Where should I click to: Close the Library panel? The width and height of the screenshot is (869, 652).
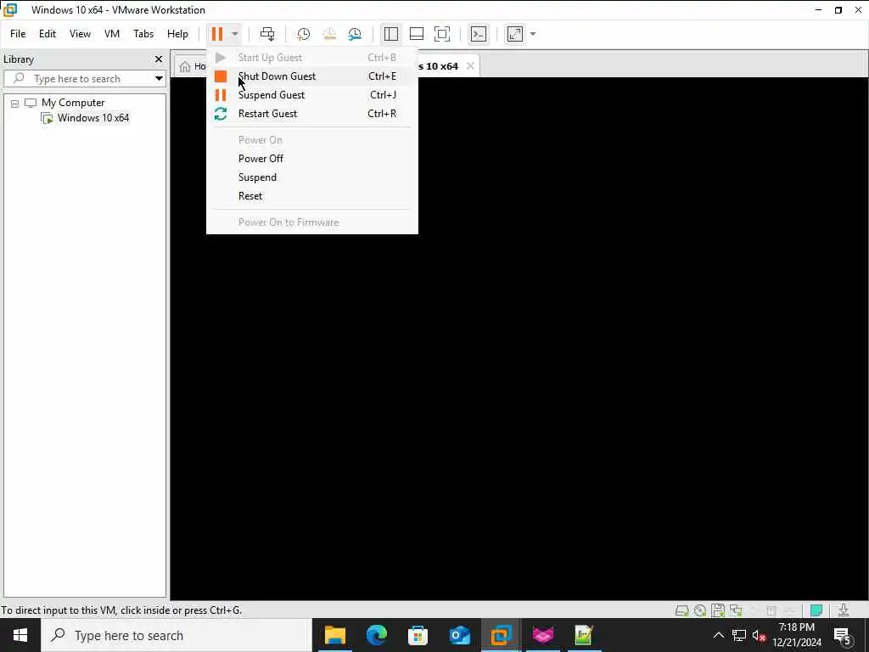pos(159,59)
